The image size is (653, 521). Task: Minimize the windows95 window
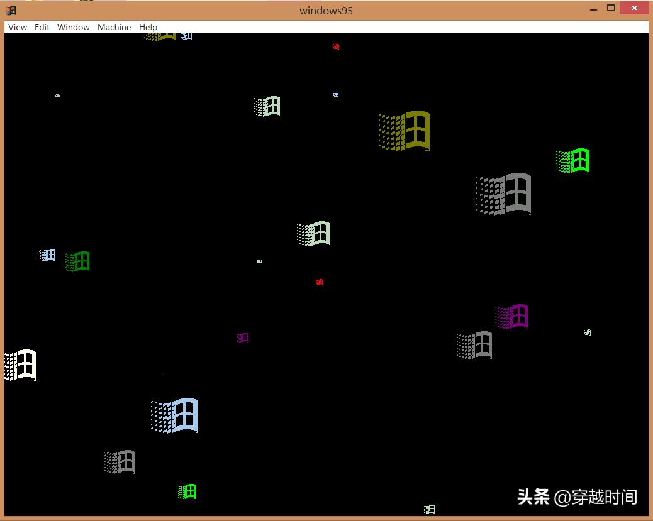click(593, 8)
